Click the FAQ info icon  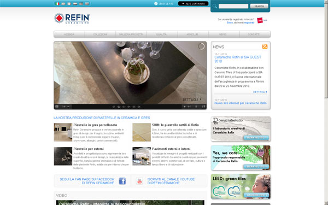(156, 4)
